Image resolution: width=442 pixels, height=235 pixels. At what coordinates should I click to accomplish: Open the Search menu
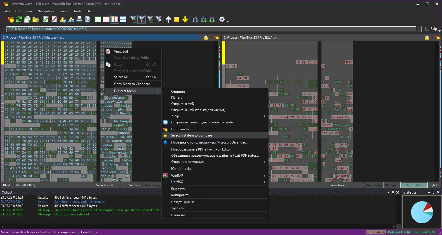(x=64, y=11)
